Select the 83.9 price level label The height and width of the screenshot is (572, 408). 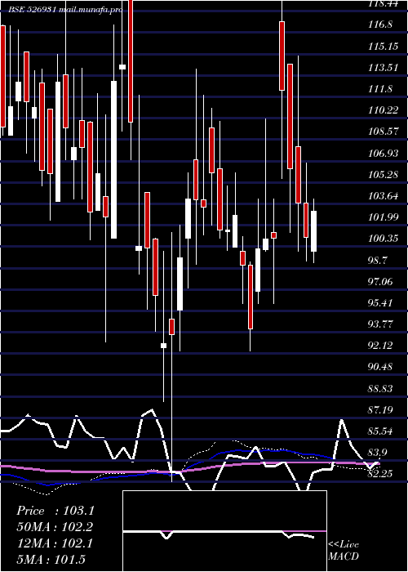(379, 453)
